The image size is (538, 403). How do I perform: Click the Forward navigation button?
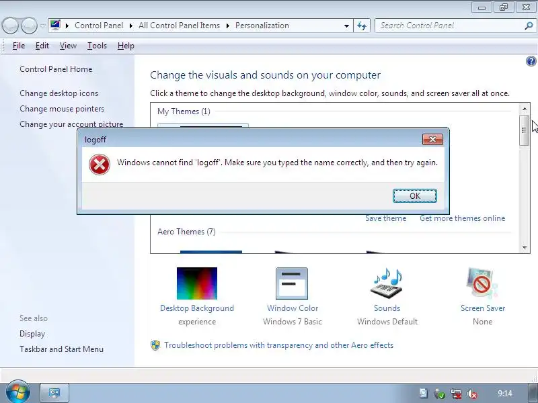coord(29,26)
